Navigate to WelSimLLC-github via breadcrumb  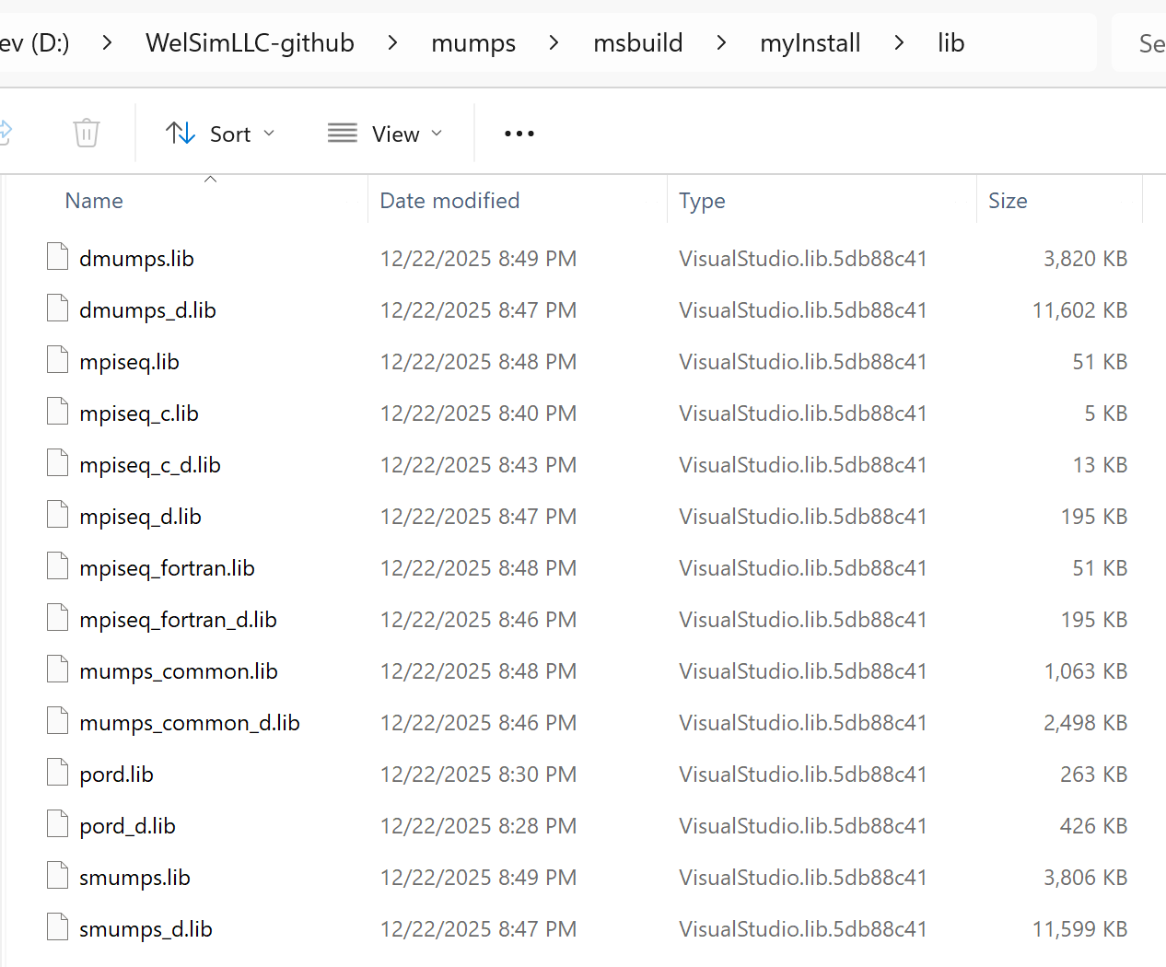pos(250,42)
